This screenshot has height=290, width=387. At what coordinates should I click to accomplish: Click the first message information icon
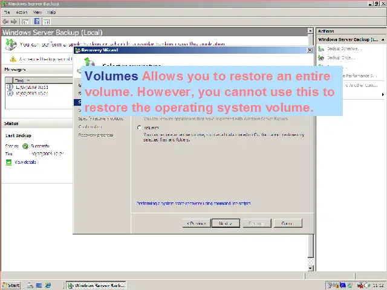point(10,87)
